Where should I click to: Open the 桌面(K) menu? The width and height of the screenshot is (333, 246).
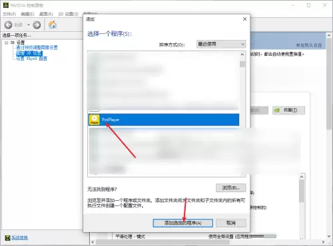coord(46,14)
